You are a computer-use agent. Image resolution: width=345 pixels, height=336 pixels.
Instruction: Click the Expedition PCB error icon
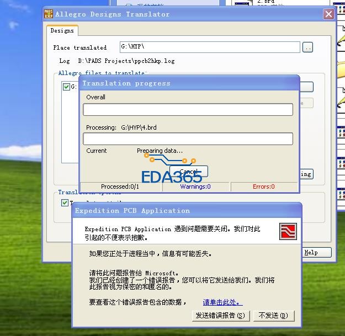click(288, 231)
